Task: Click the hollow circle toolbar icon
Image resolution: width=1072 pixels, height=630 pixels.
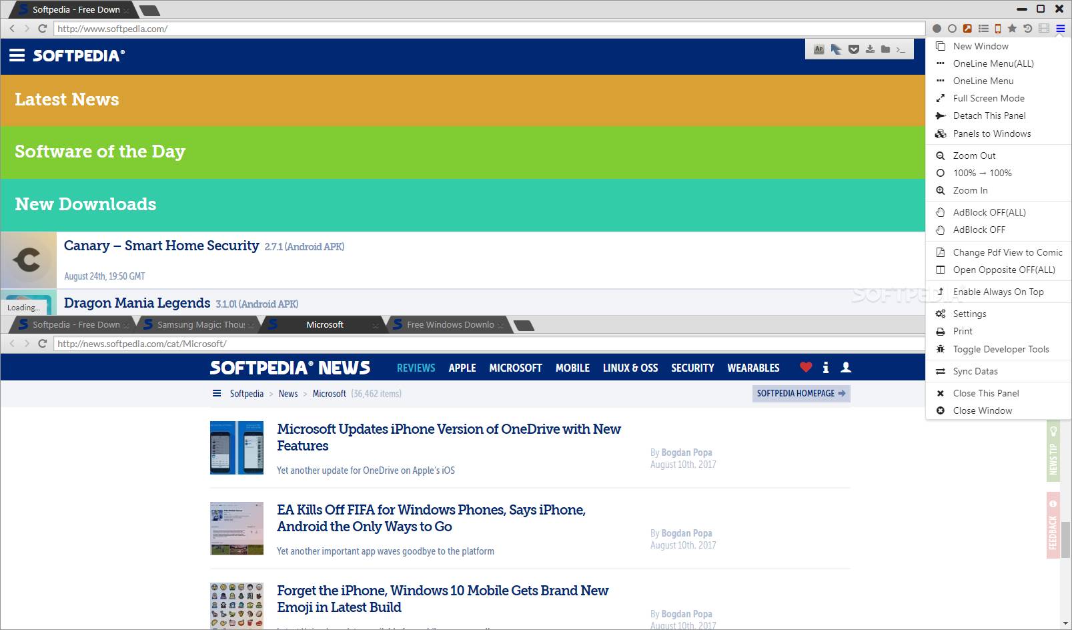Action: [x=952, y=29]
